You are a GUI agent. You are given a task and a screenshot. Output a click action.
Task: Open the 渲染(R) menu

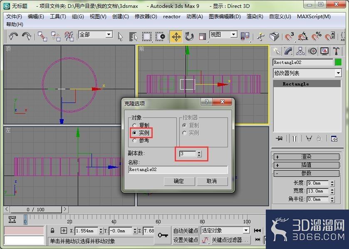[x=255, y=17]
